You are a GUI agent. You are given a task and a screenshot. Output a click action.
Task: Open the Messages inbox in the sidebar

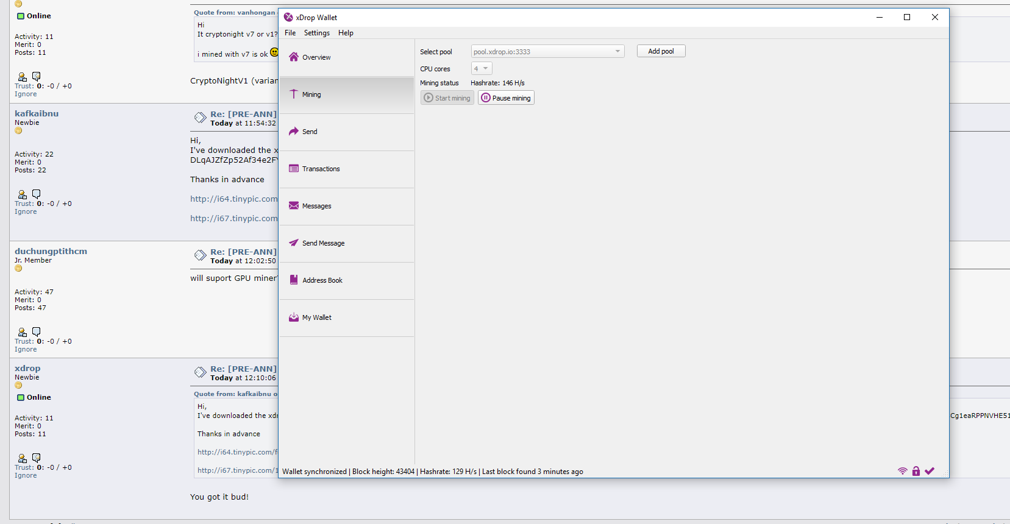tap(346, 206)
